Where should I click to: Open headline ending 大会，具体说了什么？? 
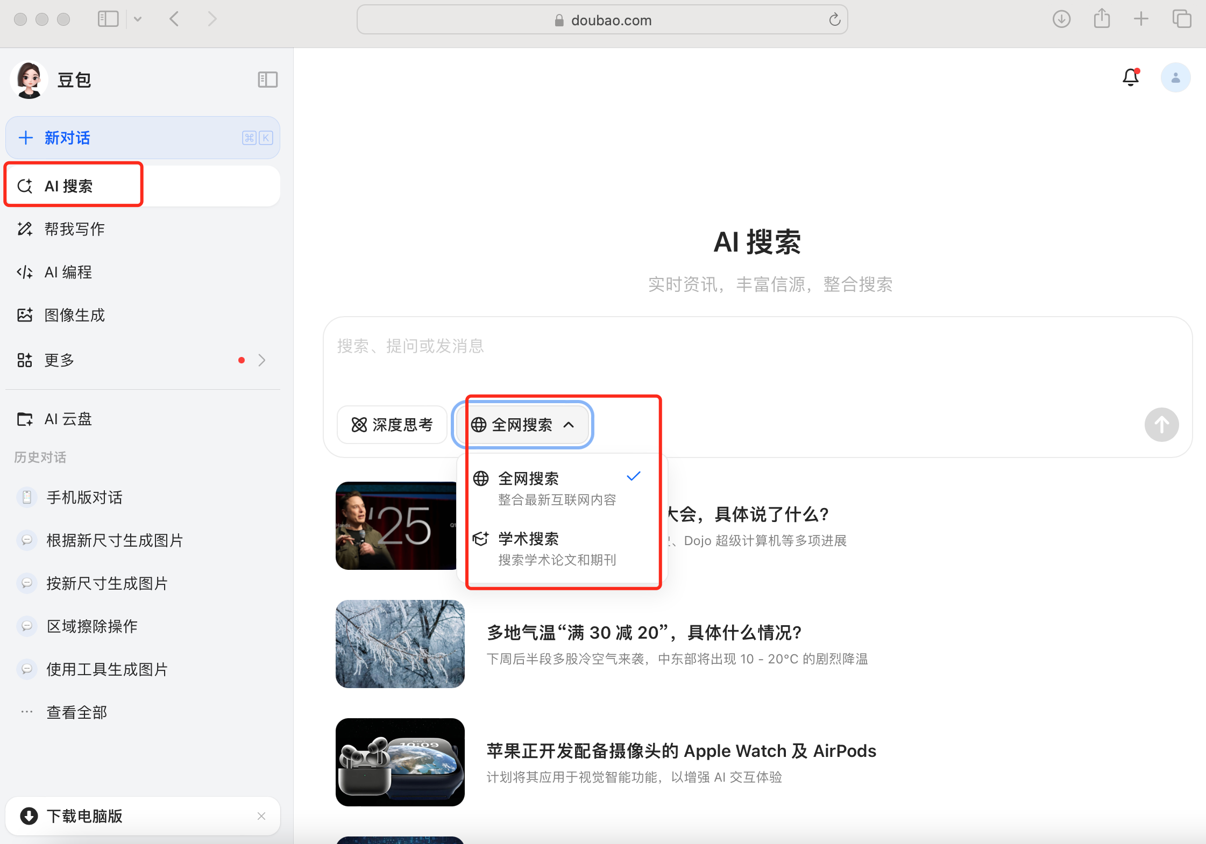(748, 514)
